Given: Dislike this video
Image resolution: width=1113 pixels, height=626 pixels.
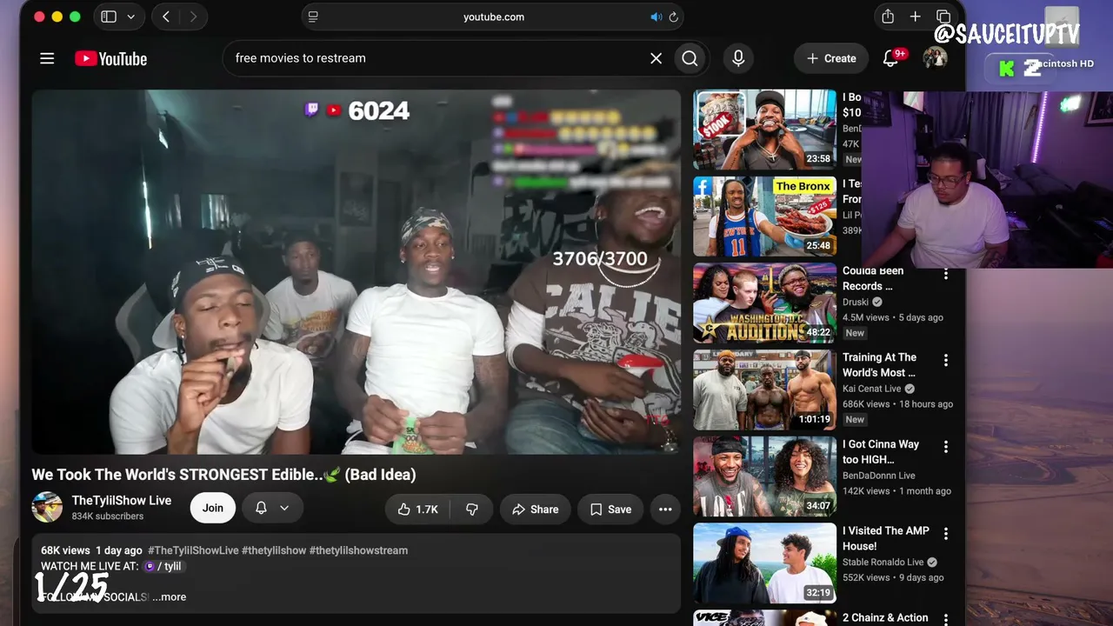Looking at the screenshot, I should click(472, 509).
